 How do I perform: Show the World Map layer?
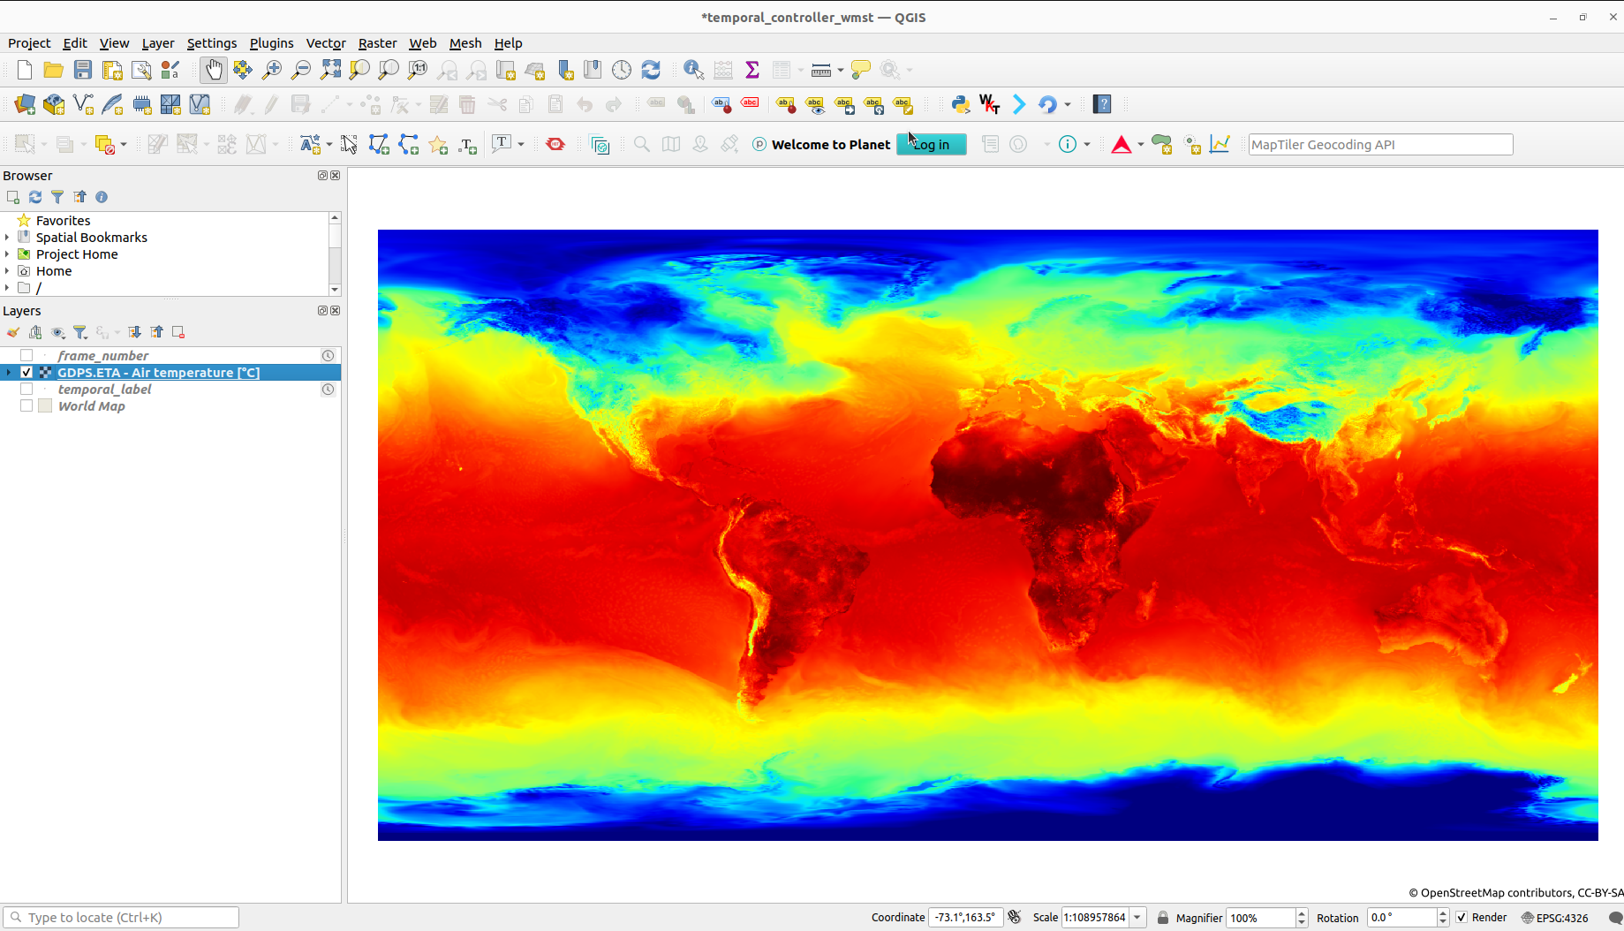[x=26, y=406]
